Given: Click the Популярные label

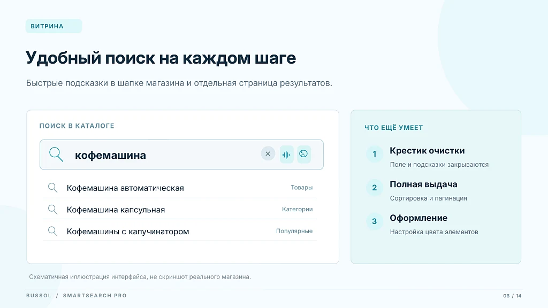Looking at the screenshot, I should pyautogui.click(x=294, y=231).
